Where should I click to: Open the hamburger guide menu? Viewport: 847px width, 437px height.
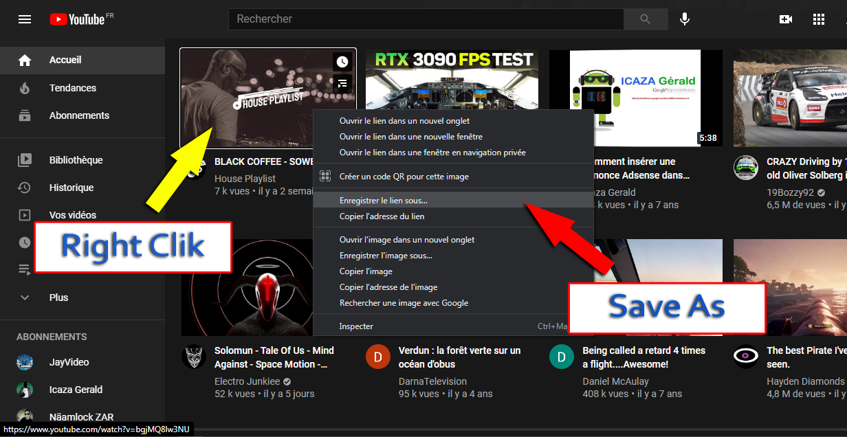click(x=25, y=19)
